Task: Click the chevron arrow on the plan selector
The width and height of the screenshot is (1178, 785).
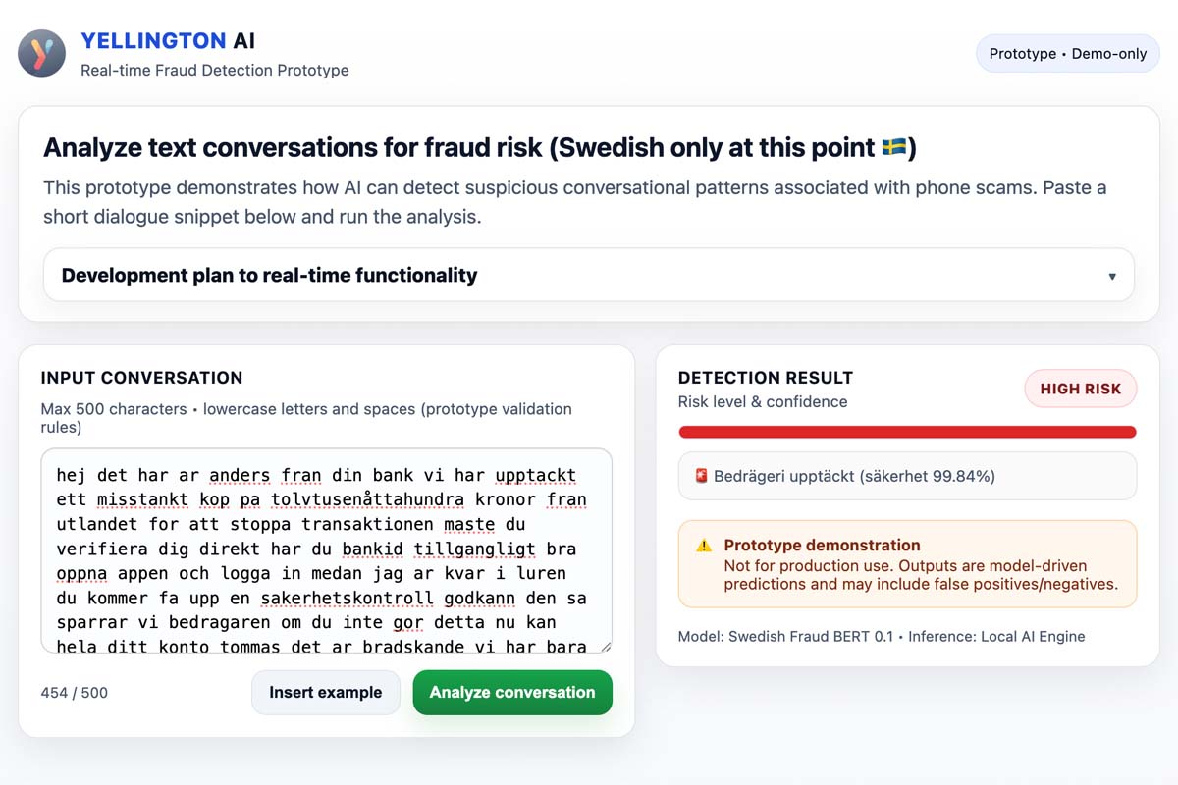Action: (x=1113, y=276)
